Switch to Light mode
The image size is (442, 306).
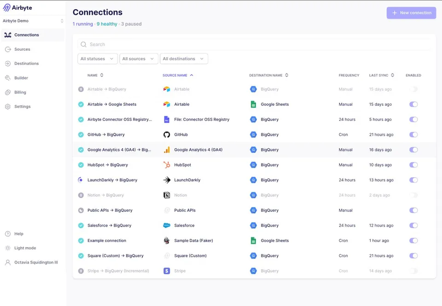click(x=33, y=248)
